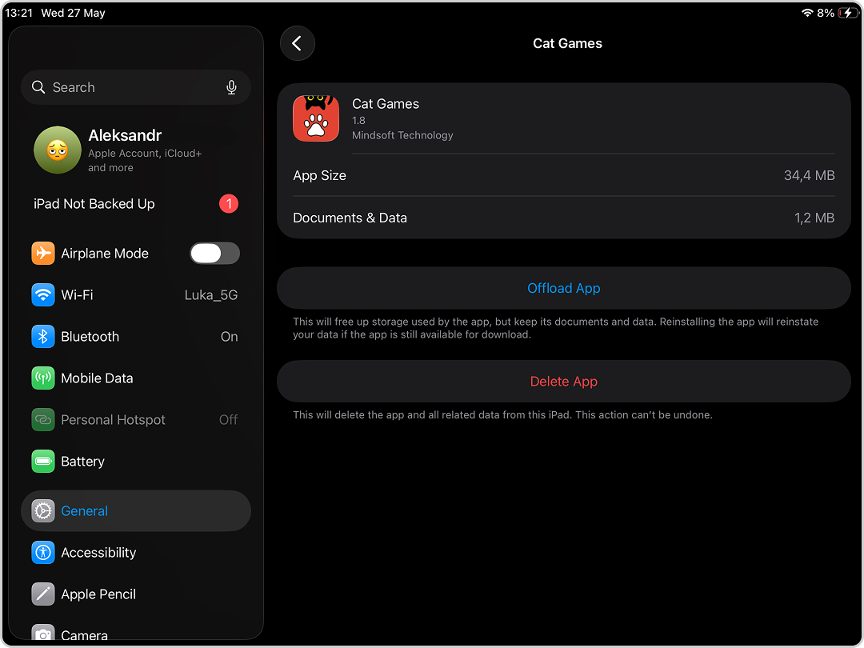Toggle the Airplane Mode switch
Viewport: 864px width, 648px height.
215,254
